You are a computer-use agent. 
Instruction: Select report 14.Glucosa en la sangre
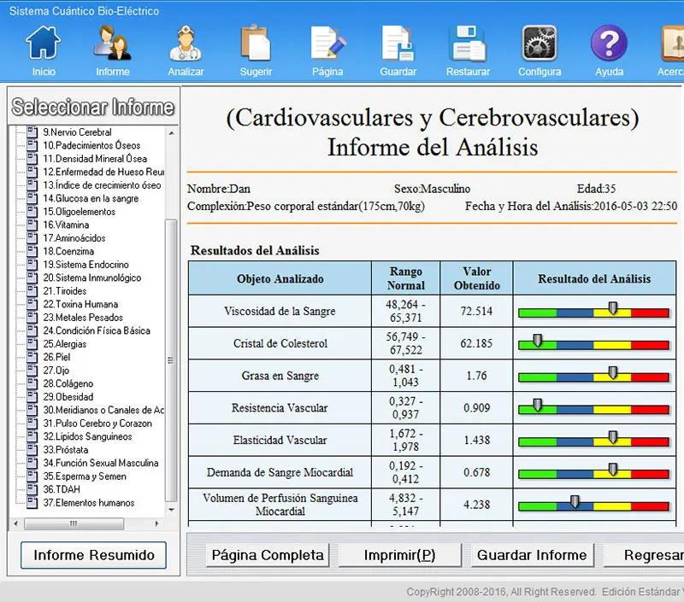click(x=90, y=198)
